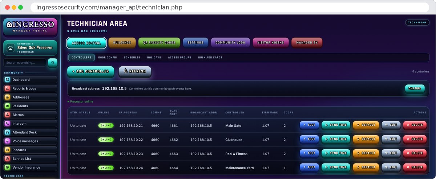Click the Maintenance Yard controller name
436x179 pixels.
(x=239, y=168)
